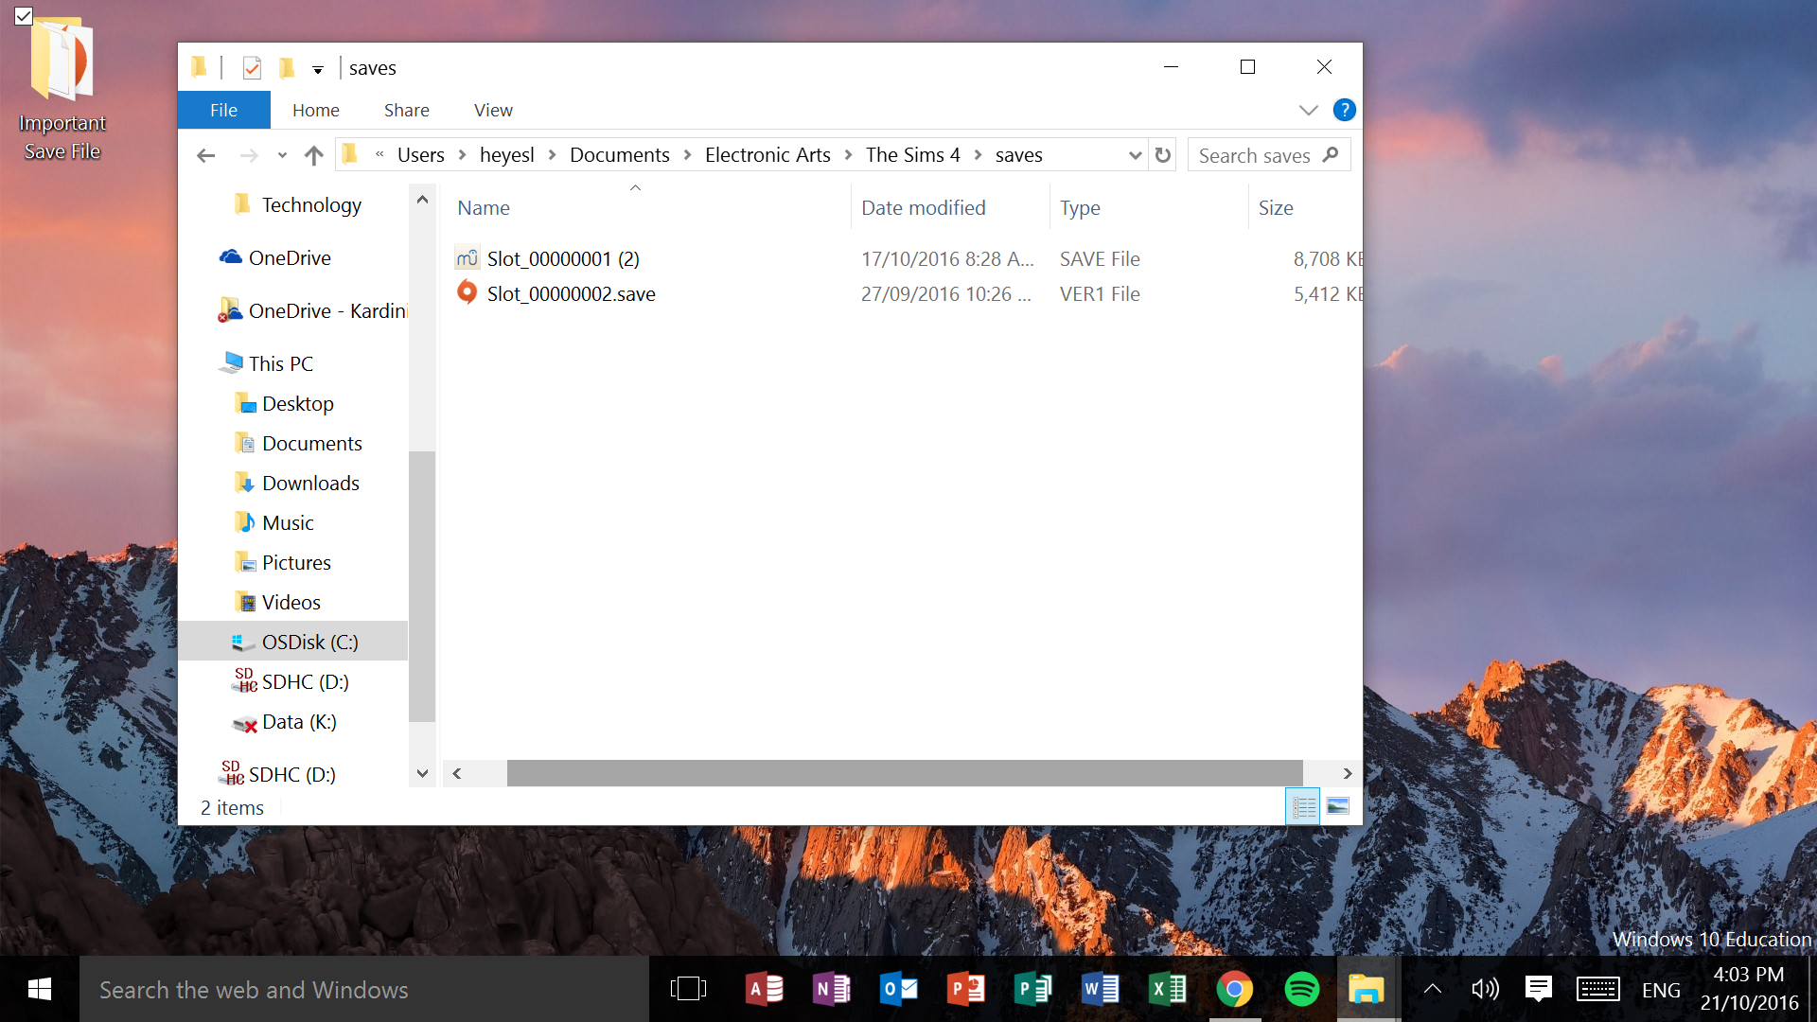Screen dimensions: 1817x1022
Task: Click the Help question mark icon
Action: (1344, 110)
